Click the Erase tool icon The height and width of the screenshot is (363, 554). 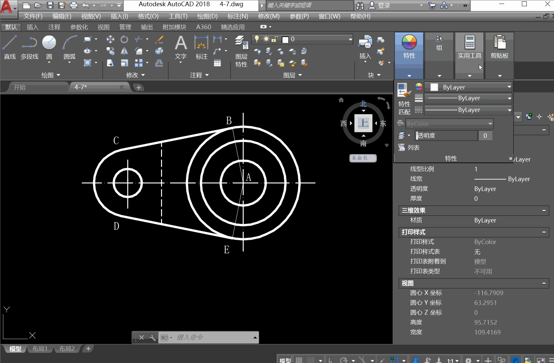[x=159, y=40]
